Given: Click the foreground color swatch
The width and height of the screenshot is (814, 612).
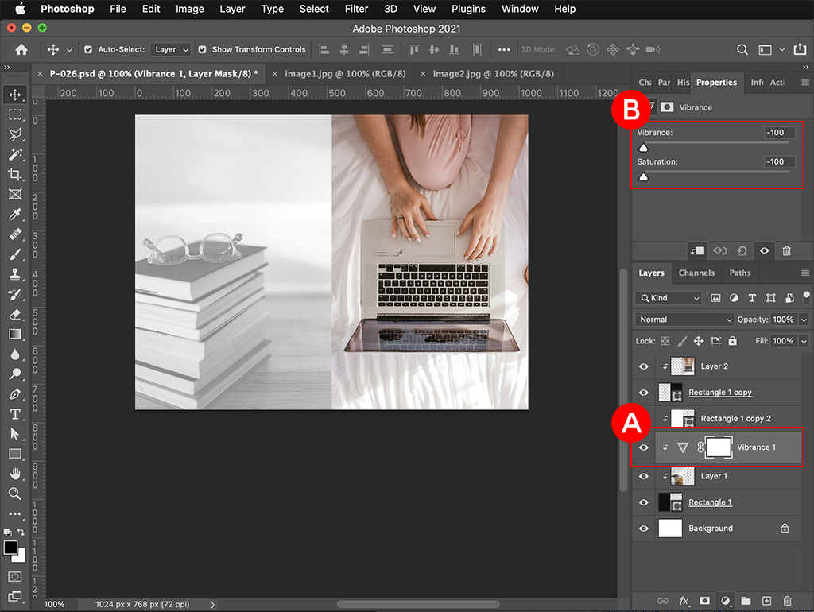Looking at the screenshot, I should (x=10, y=548).
